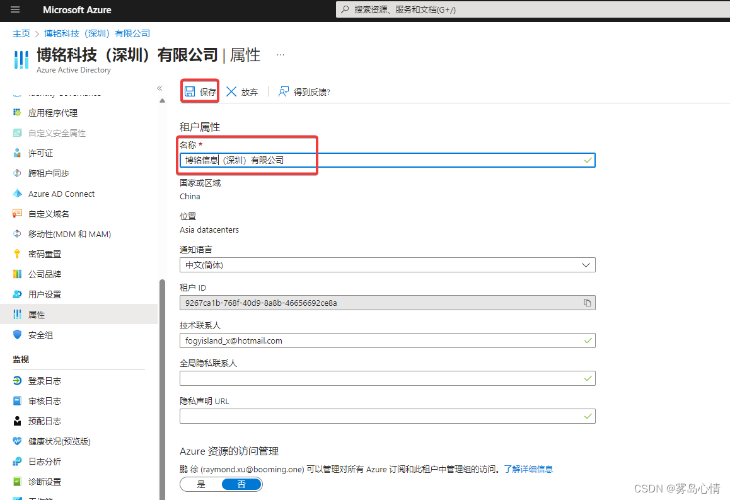This screenshot has width=730, height=500.
Task: Open 许可证 in the sidebar
Action: click(x=40, y=153)
